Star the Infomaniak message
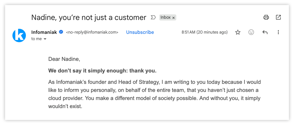The height and width of the screenshot is (125, 294). [x=238, y=32]
